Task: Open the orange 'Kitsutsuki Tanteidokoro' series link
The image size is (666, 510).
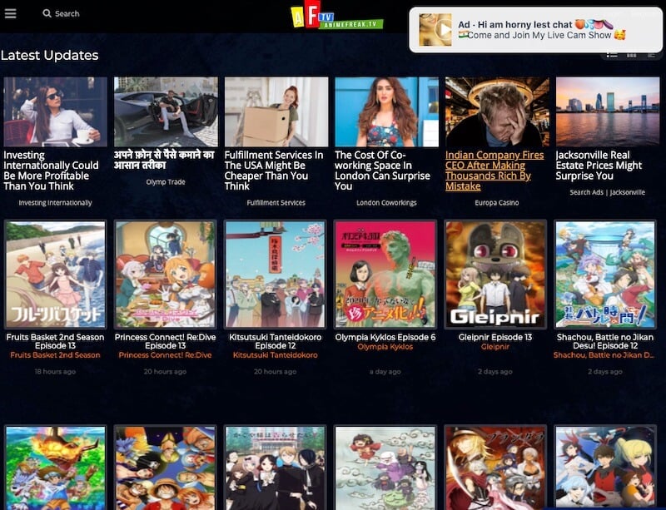Action: (276, 355)
